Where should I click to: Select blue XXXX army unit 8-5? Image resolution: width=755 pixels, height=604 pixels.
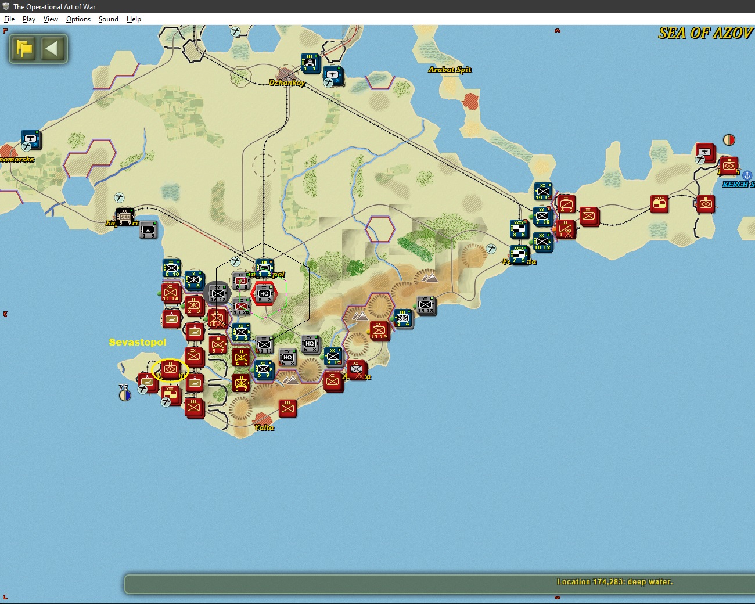click(x=519, y=228)
